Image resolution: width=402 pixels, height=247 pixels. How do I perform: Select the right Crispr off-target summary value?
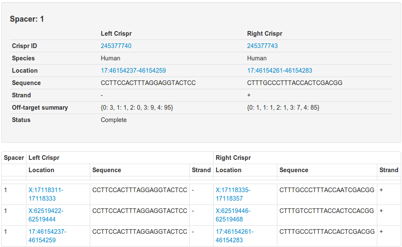pos(283,108)
